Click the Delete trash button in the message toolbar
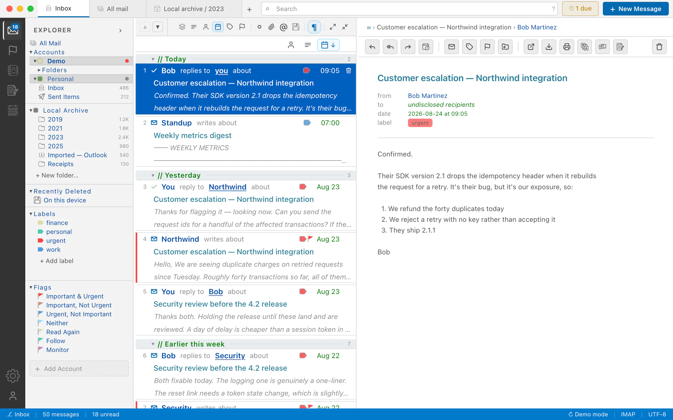This screenshot has width=673, height=420. click(x=659, y=47)
